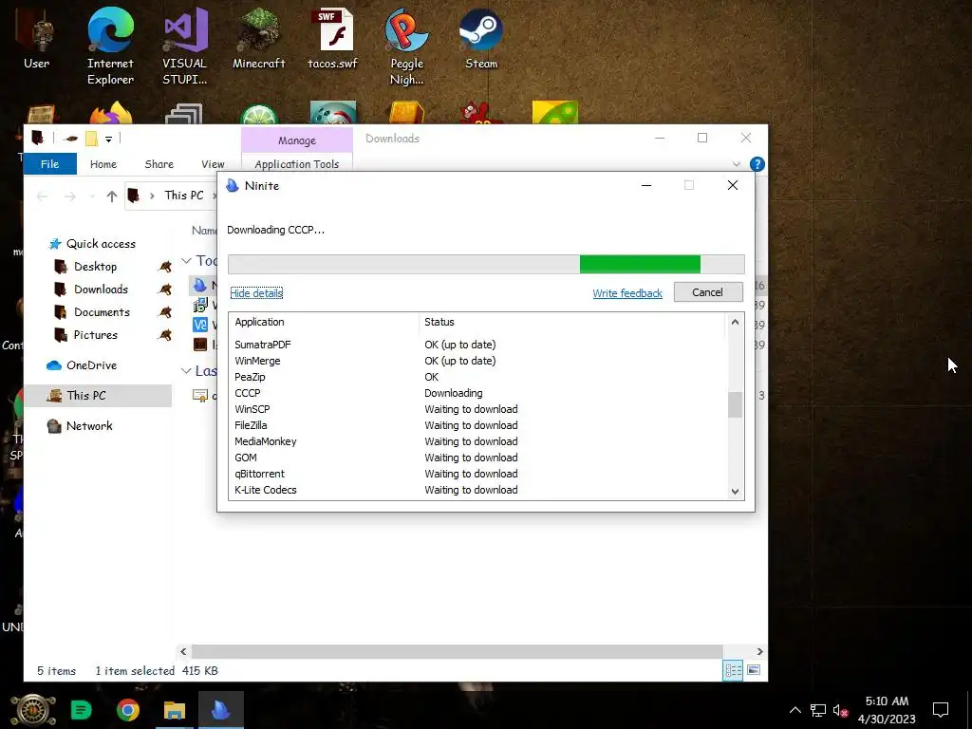Switch Explorer to details view icon
972x729 pixels.
tap(733, 670)
